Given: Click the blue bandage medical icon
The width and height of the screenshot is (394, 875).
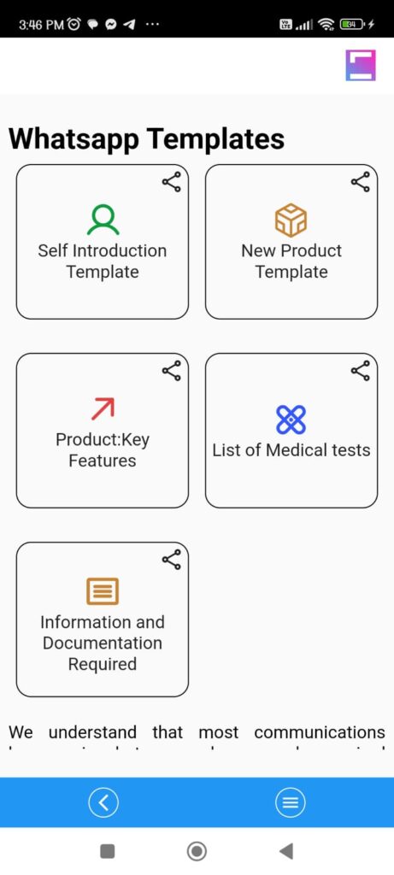Looking at the screenshot, I should [291, 420].
